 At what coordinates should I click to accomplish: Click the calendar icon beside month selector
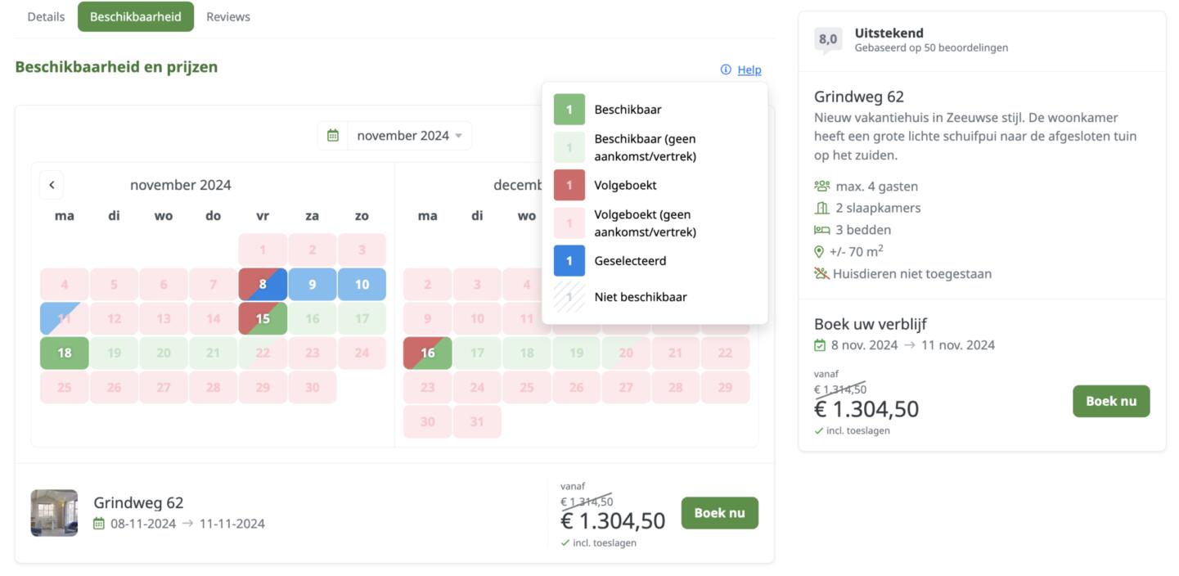tap(333, 136)
